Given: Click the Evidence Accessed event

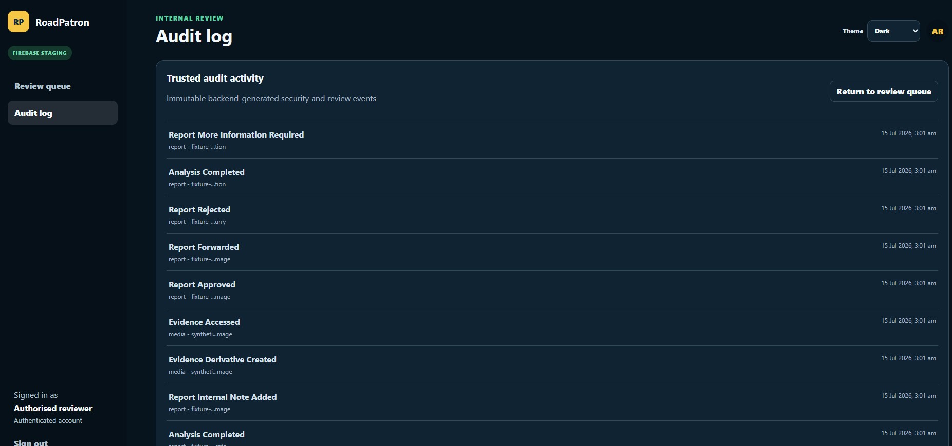Looking at the screenshot, I should point(552,327).
